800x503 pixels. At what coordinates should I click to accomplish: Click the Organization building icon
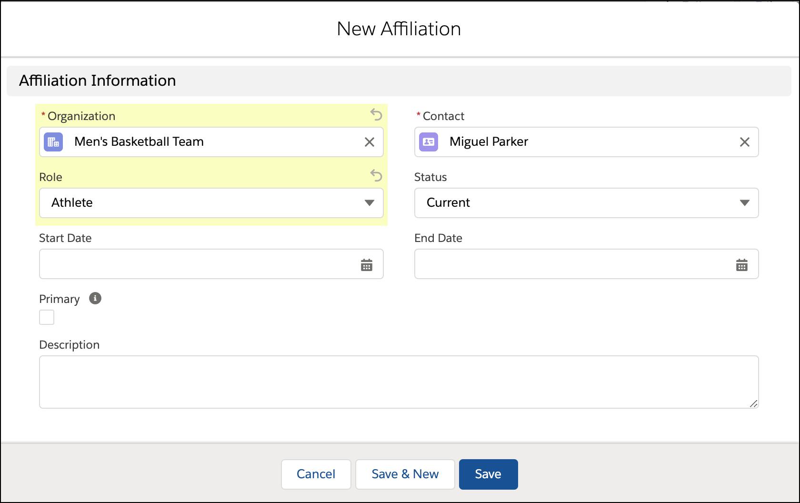(53, 141)
